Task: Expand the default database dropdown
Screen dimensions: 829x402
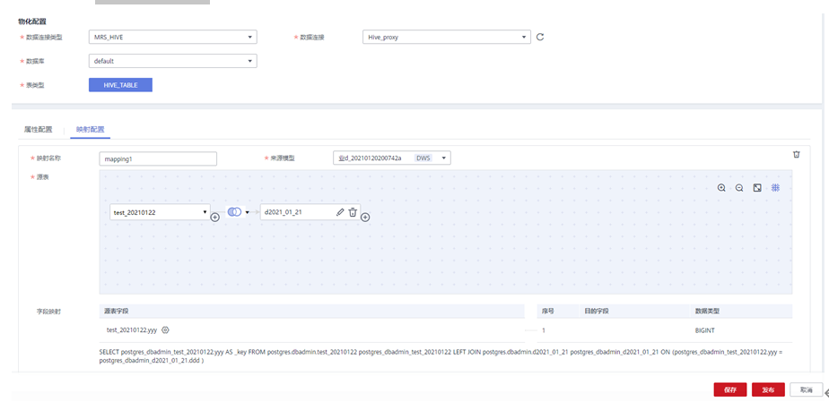Action: (x=173, y=61)
